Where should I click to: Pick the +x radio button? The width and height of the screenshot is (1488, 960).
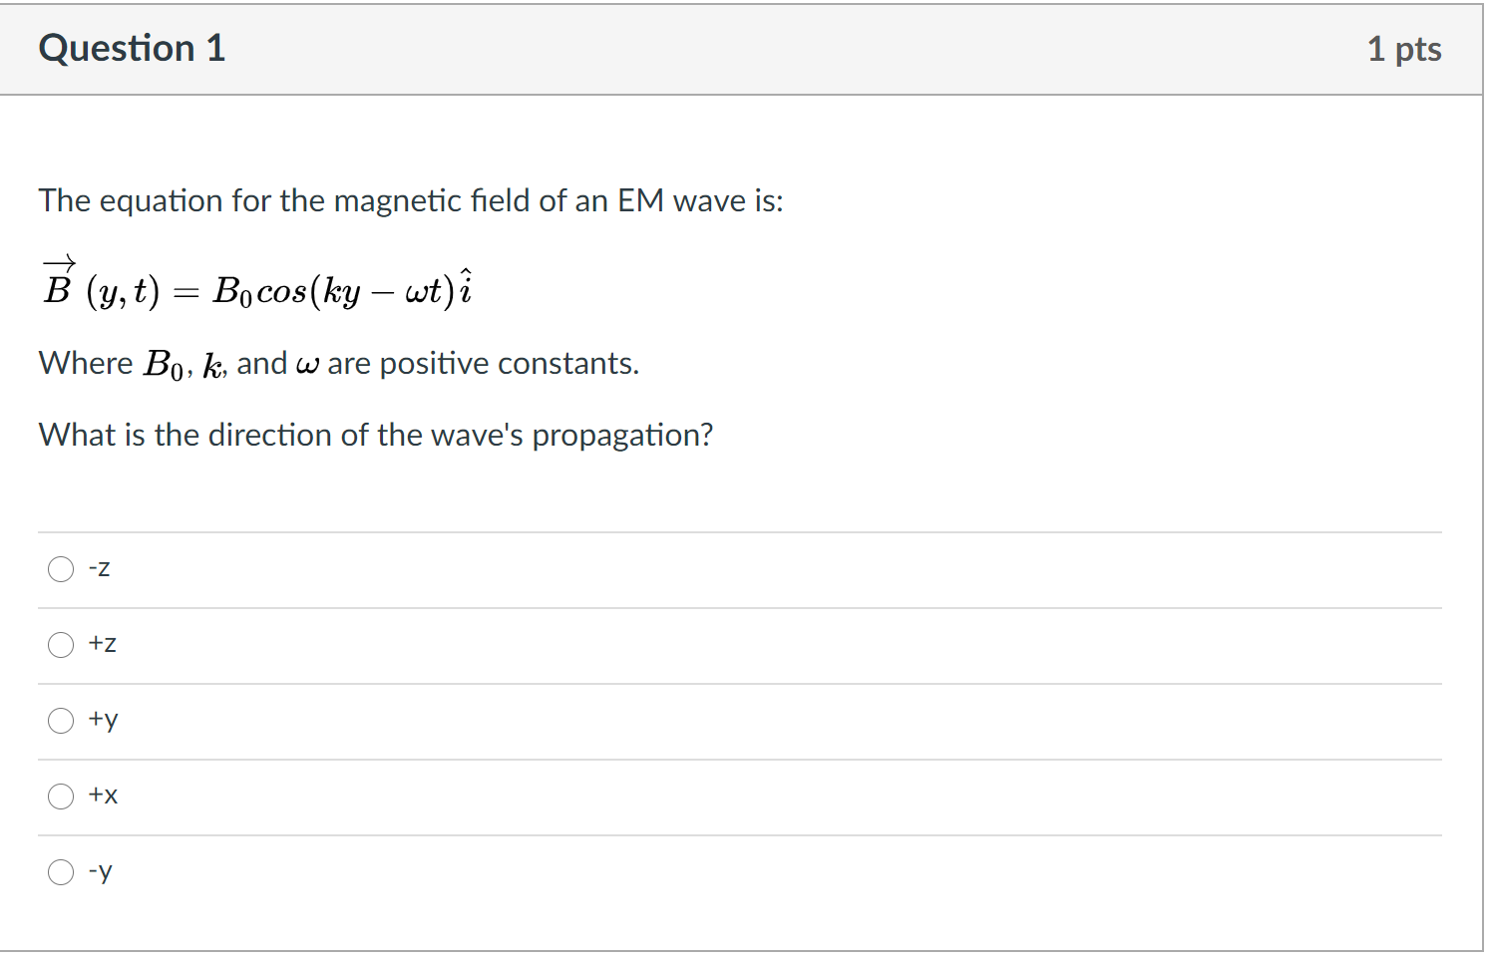coord(61,797)
